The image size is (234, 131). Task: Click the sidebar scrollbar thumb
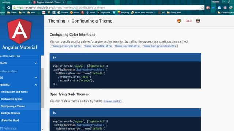[x=42, y=88]
